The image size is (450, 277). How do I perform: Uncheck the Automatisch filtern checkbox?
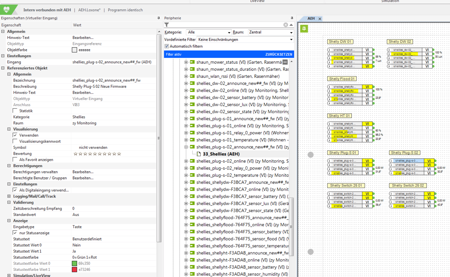(167, 46)
